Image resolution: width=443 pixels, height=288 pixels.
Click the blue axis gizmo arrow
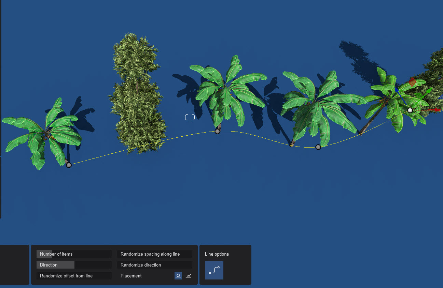(397, 90)
